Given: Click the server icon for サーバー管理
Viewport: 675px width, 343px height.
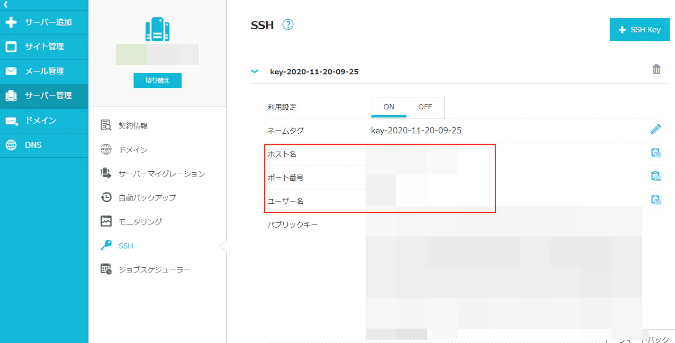Looking at the screenshot, I should point(11,96).
